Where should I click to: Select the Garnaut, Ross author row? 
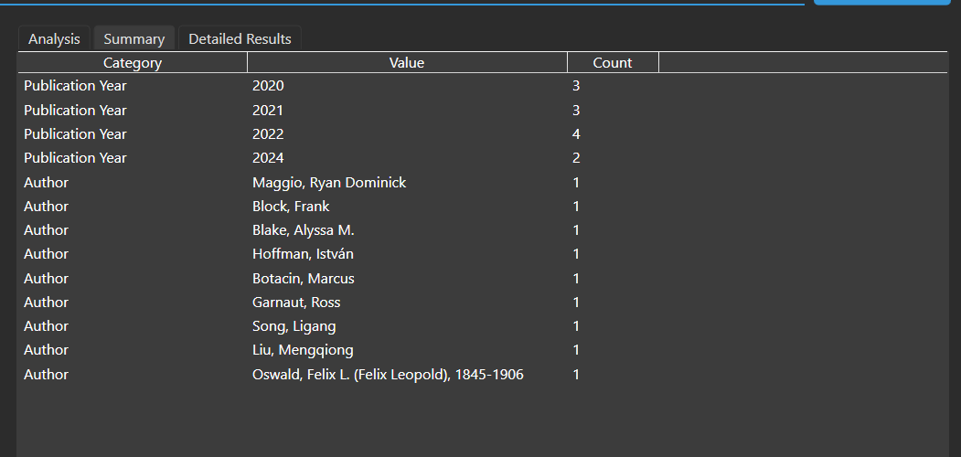coord(296,303)
